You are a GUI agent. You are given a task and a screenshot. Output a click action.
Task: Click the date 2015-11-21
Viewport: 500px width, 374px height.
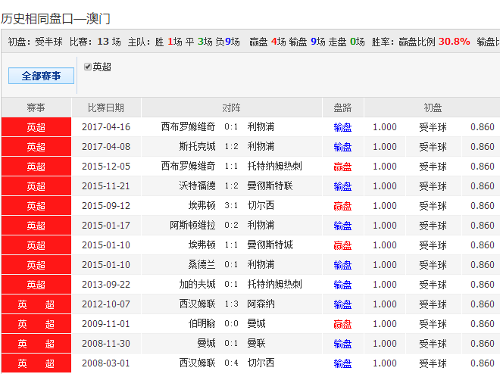(106, 186)
